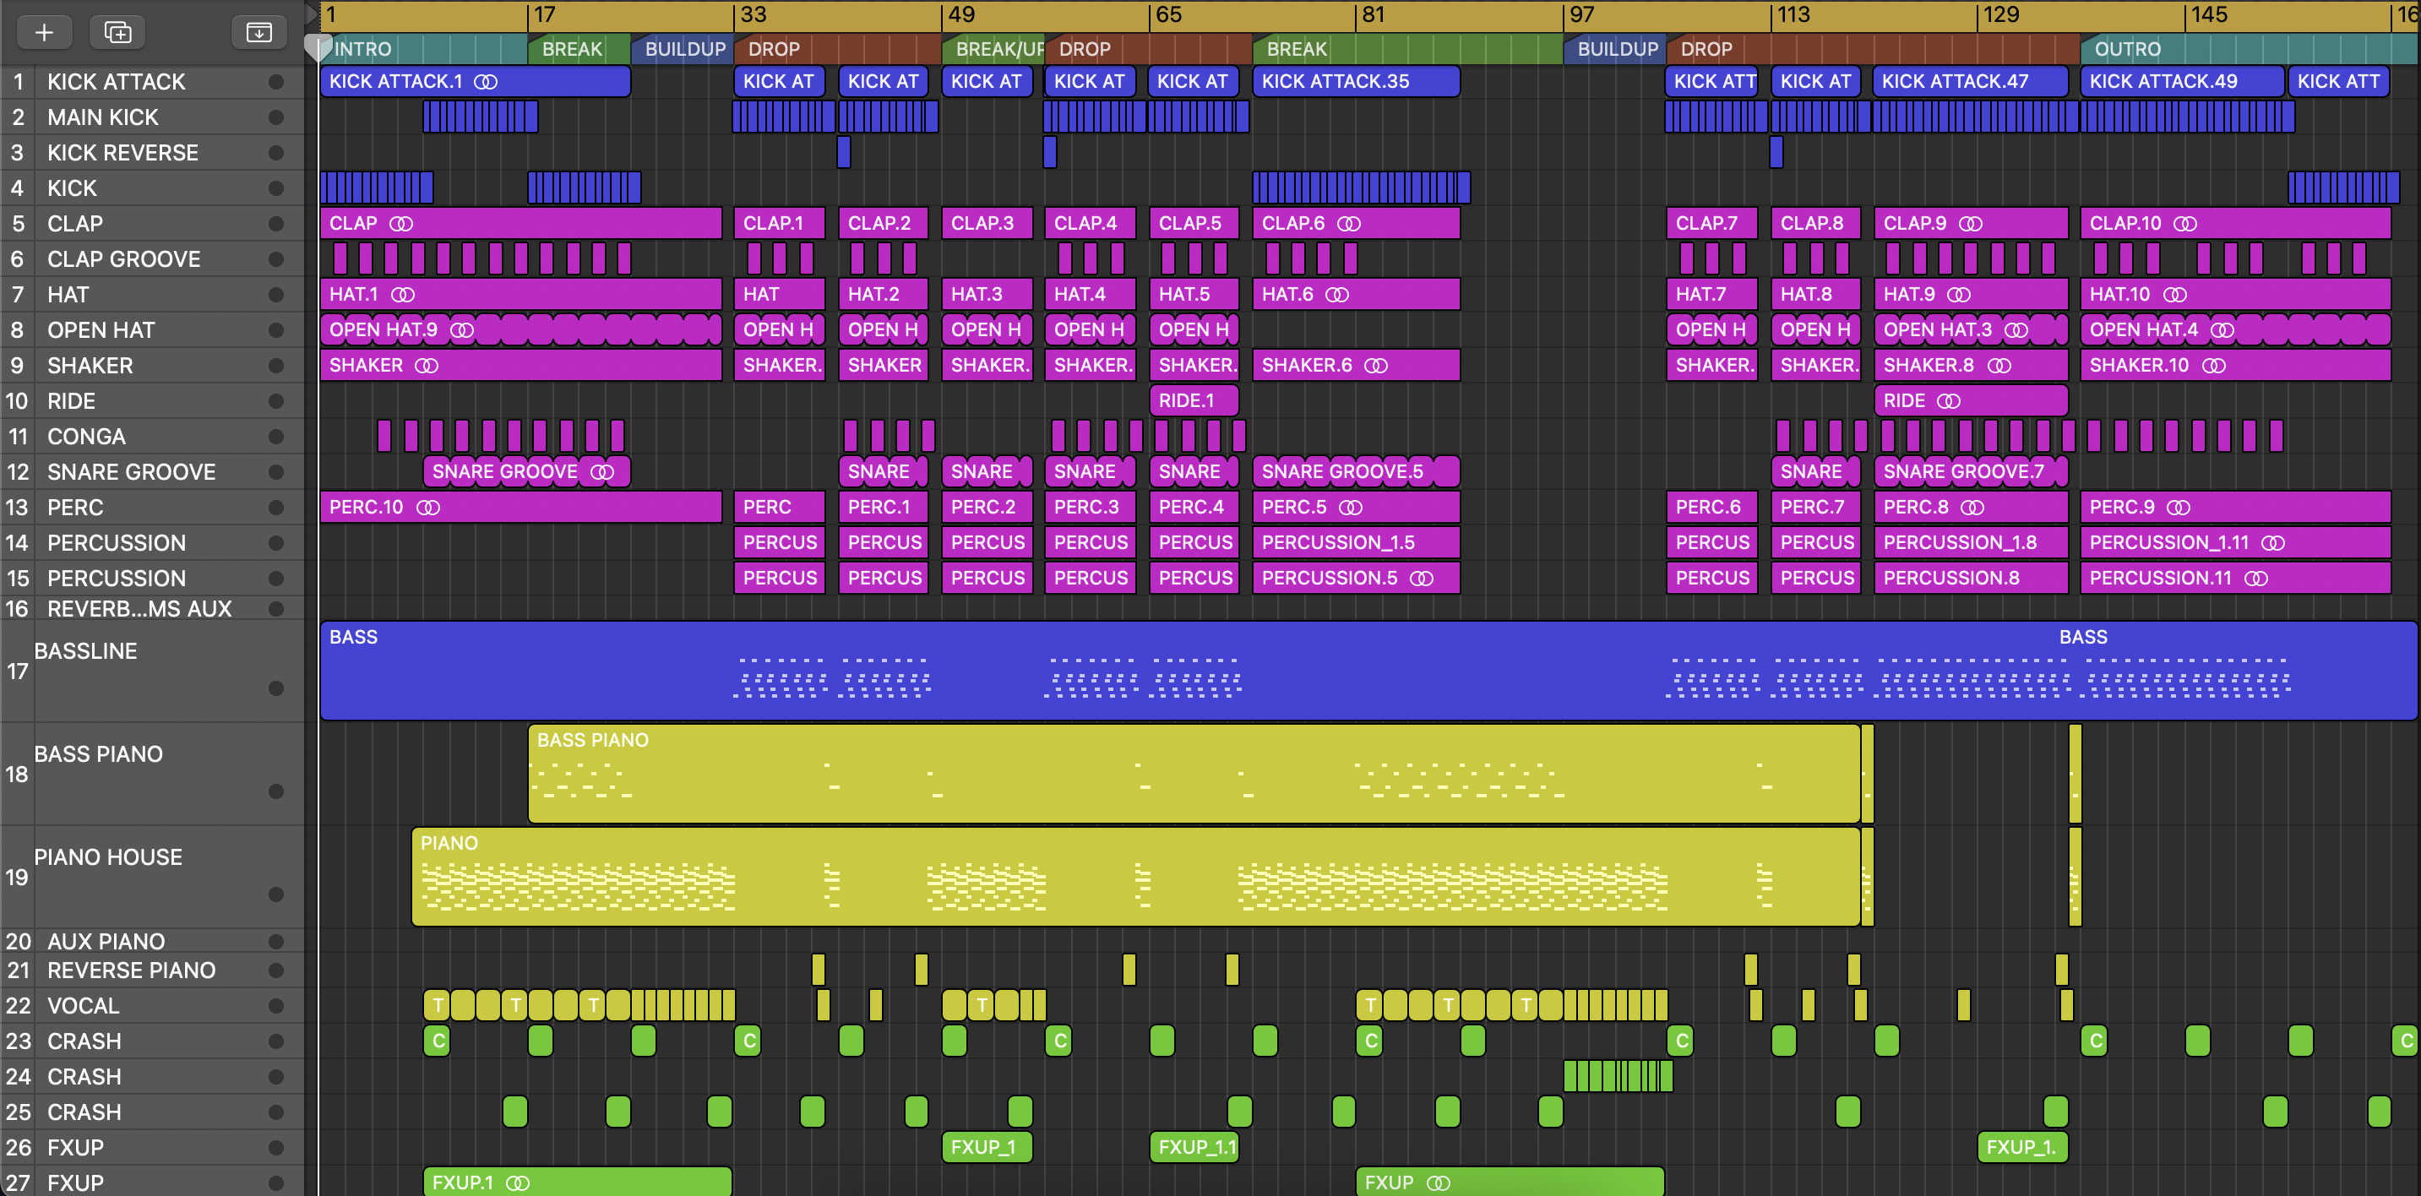The image size is (2421, 1196).
Task: Click the OUTRO arrangement marker
Action: pyautogui.click(x=2127, y=49)
